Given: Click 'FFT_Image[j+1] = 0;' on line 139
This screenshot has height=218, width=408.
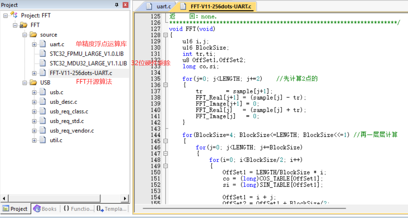Looking at the screenshot, I should (227, 104).
